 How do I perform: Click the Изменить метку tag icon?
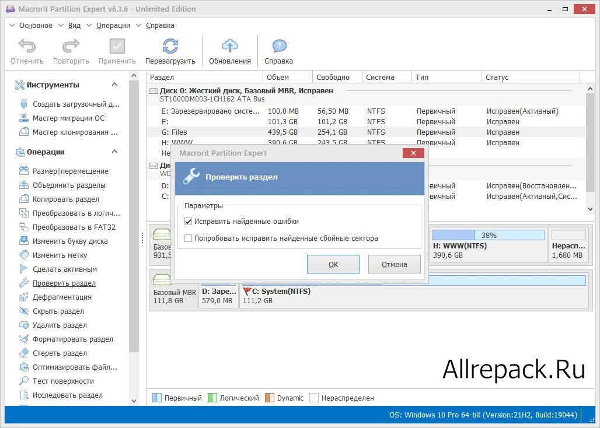24,255
